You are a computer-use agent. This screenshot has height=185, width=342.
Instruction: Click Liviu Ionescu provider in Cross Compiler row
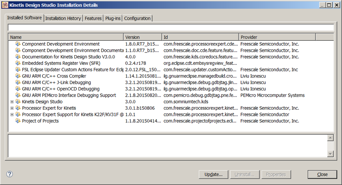[253, 76]
